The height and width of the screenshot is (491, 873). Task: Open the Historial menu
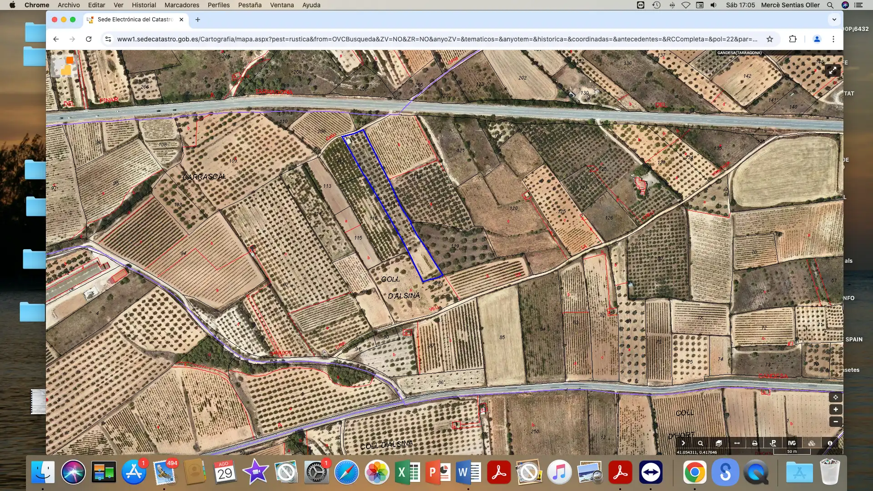144,5
